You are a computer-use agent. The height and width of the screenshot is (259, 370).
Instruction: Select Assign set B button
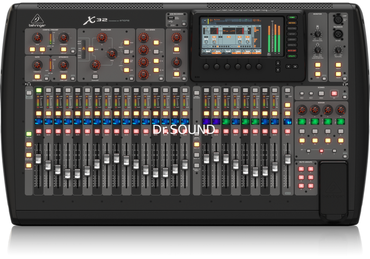[x=321, y=151]
